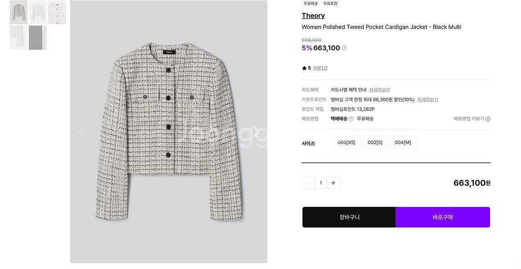Image resolution: width=521 pixels, height=269 pixels.
Task: Add to cart with the 장바구니 button
Action: pos(349,217)
